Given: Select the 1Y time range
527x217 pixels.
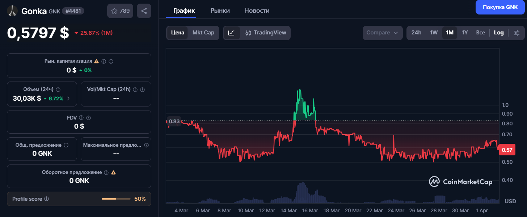Looking at the screenshot, I should point(465,33).
